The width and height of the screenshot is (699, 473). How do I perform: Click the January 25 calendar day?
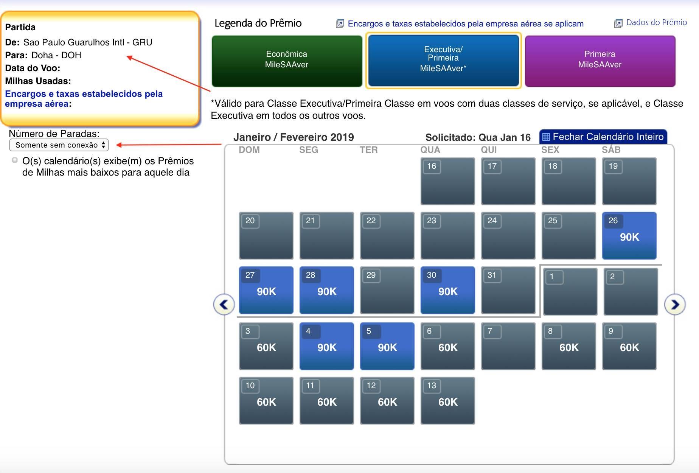[569, 235]
